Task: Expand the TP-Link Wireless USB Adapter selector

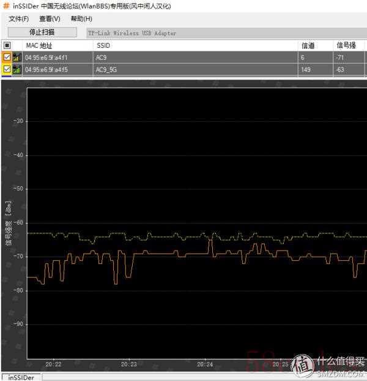Action: coord(226,33)
